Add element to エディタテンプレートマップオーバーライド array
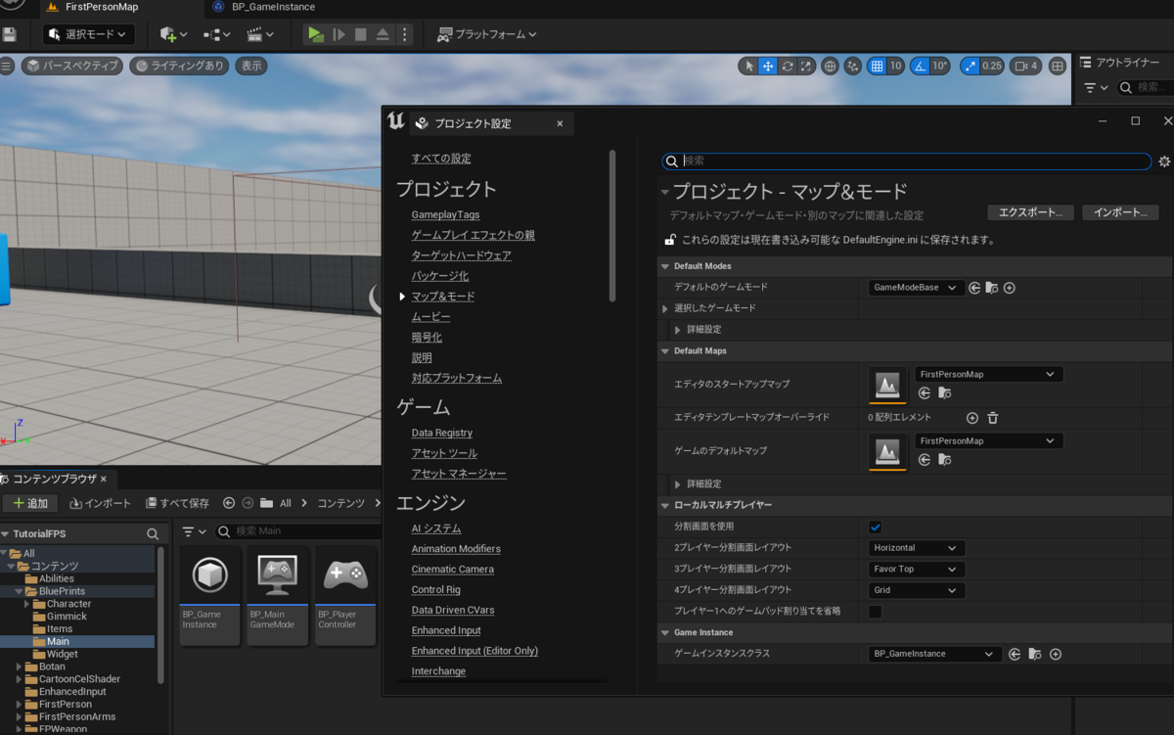The width and height of the screenshot is (1174, 735). tap(972, 418)
